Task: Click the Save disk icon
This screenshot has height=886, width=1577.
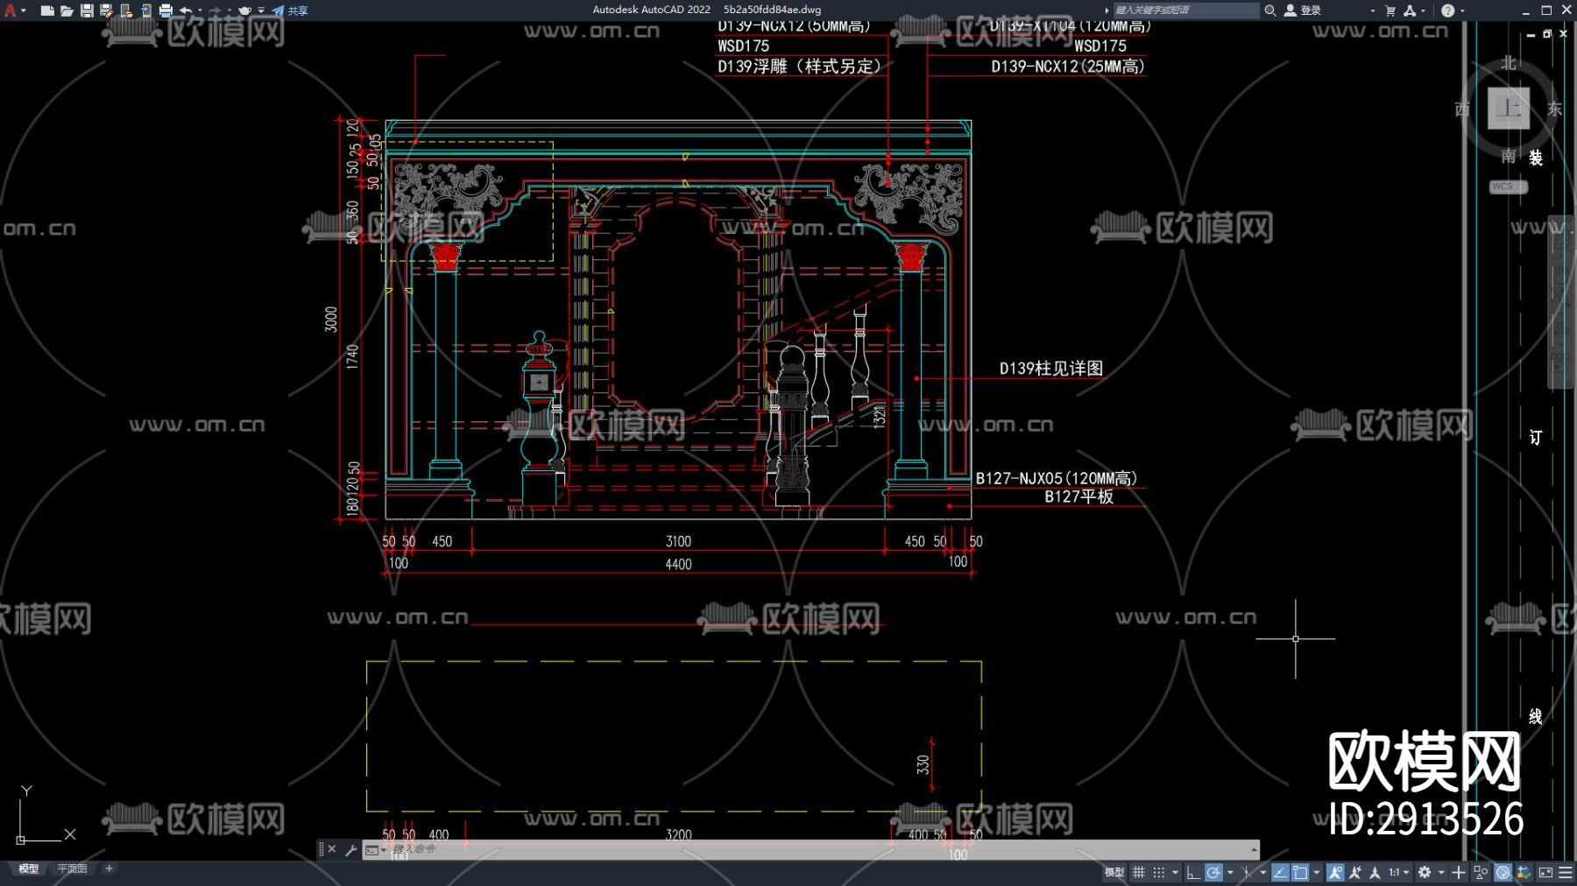Action: (87, 11)
